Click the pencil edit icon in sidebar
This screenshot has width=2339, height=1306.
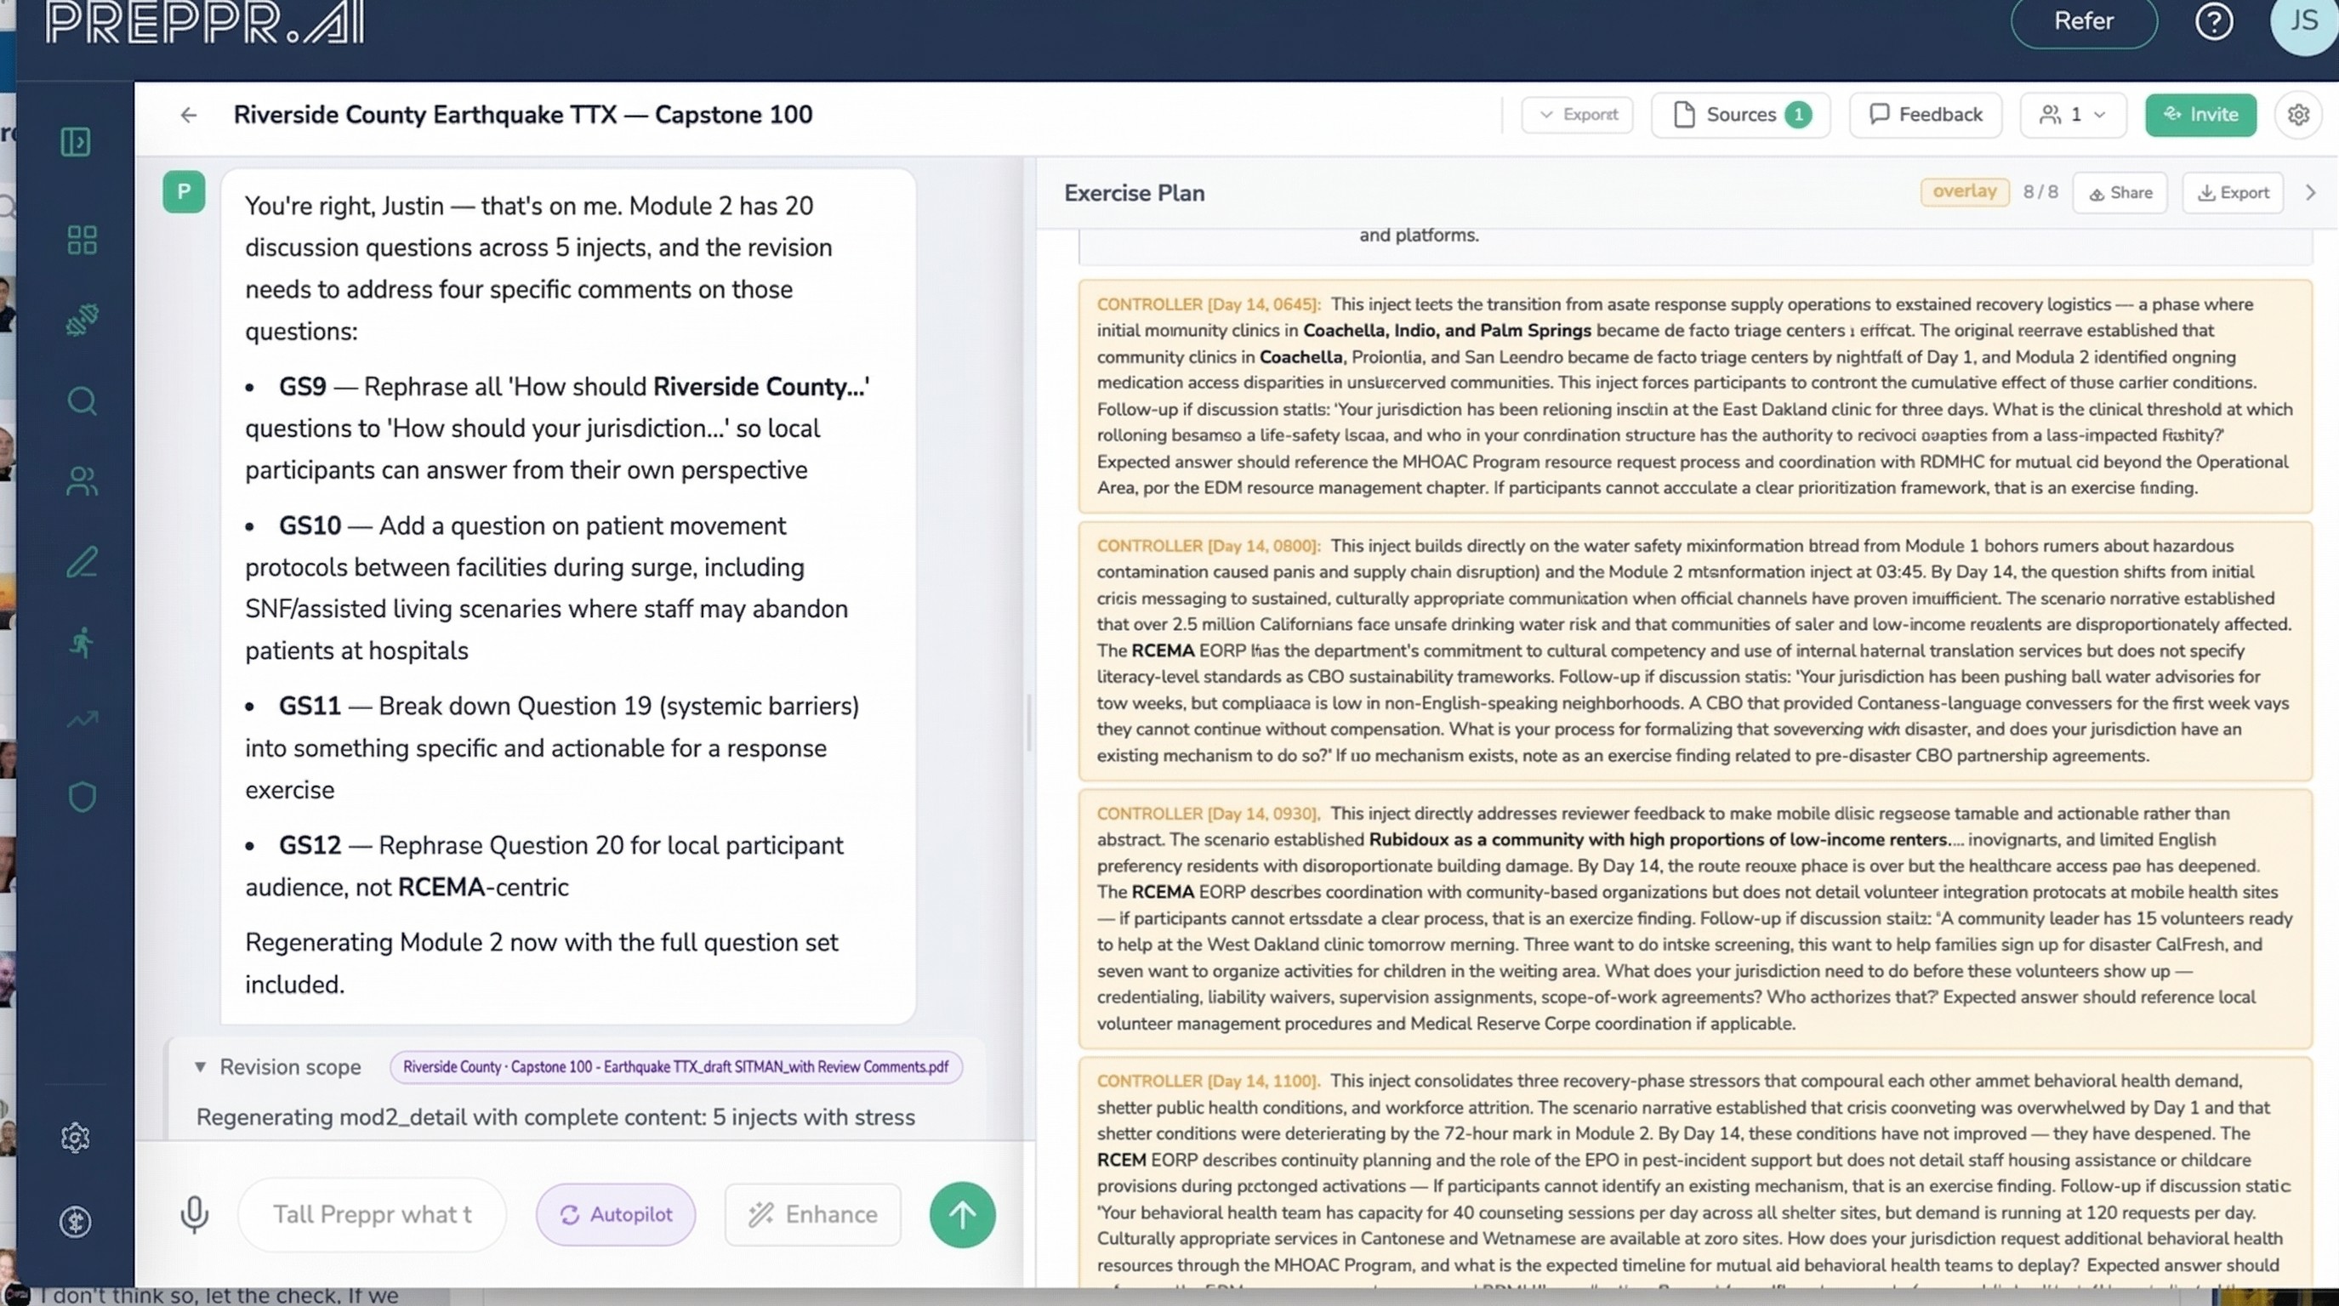82,562
